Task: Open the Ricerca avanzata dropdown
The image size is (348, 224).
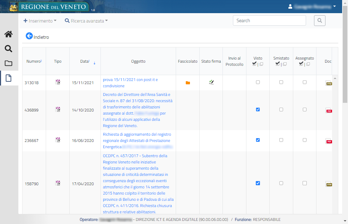Action: click(x=86, y=21)
